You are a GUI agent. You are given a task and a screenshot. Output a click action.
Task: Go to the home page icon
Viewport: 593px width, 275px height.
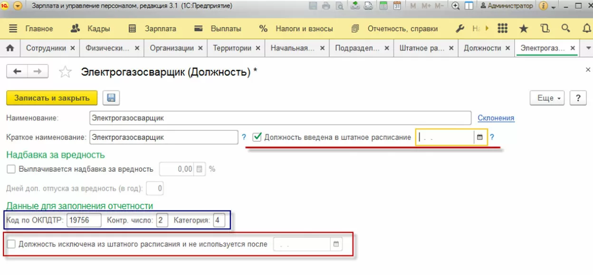point(10,48)
